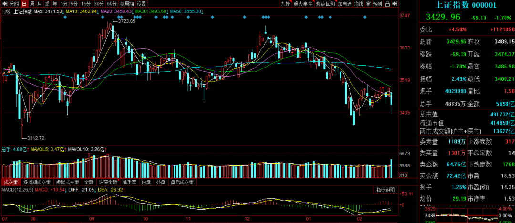
Task: Select the 换手率 turnover rate tab
Action: click(129, 183)
